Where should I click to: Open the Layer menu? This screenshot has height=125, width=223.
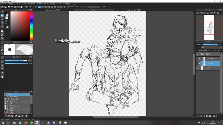(18, 4)
